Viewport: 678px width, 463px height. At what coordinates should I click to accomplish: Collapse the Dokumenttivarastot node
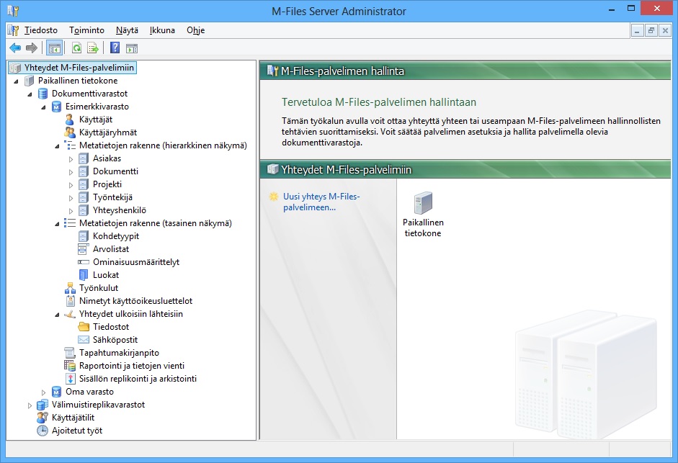tap(30, 94)
